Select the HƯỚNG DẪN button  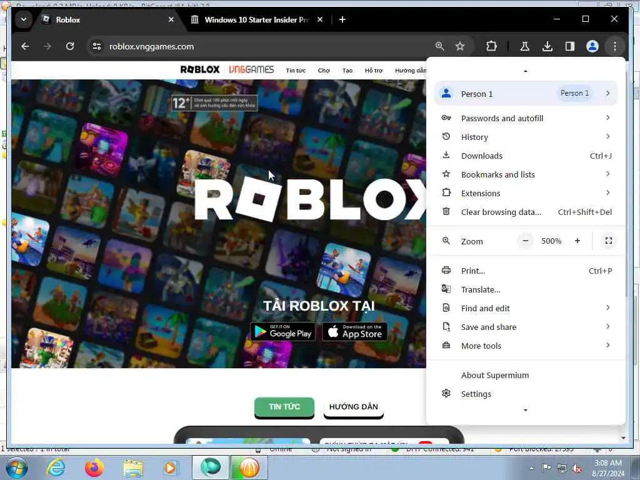click(x=354, y=407)
